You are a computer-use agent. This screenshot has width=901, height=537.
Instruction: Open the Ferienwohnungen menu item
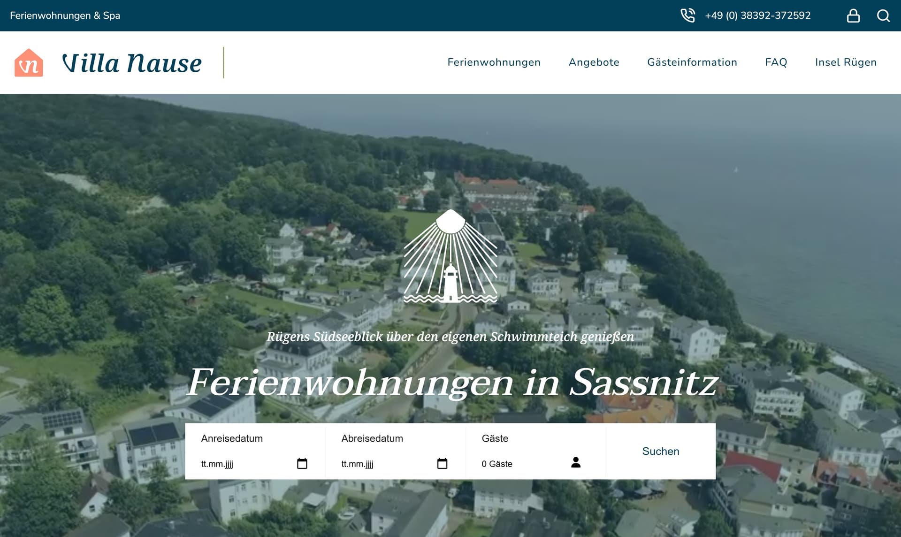494,62
